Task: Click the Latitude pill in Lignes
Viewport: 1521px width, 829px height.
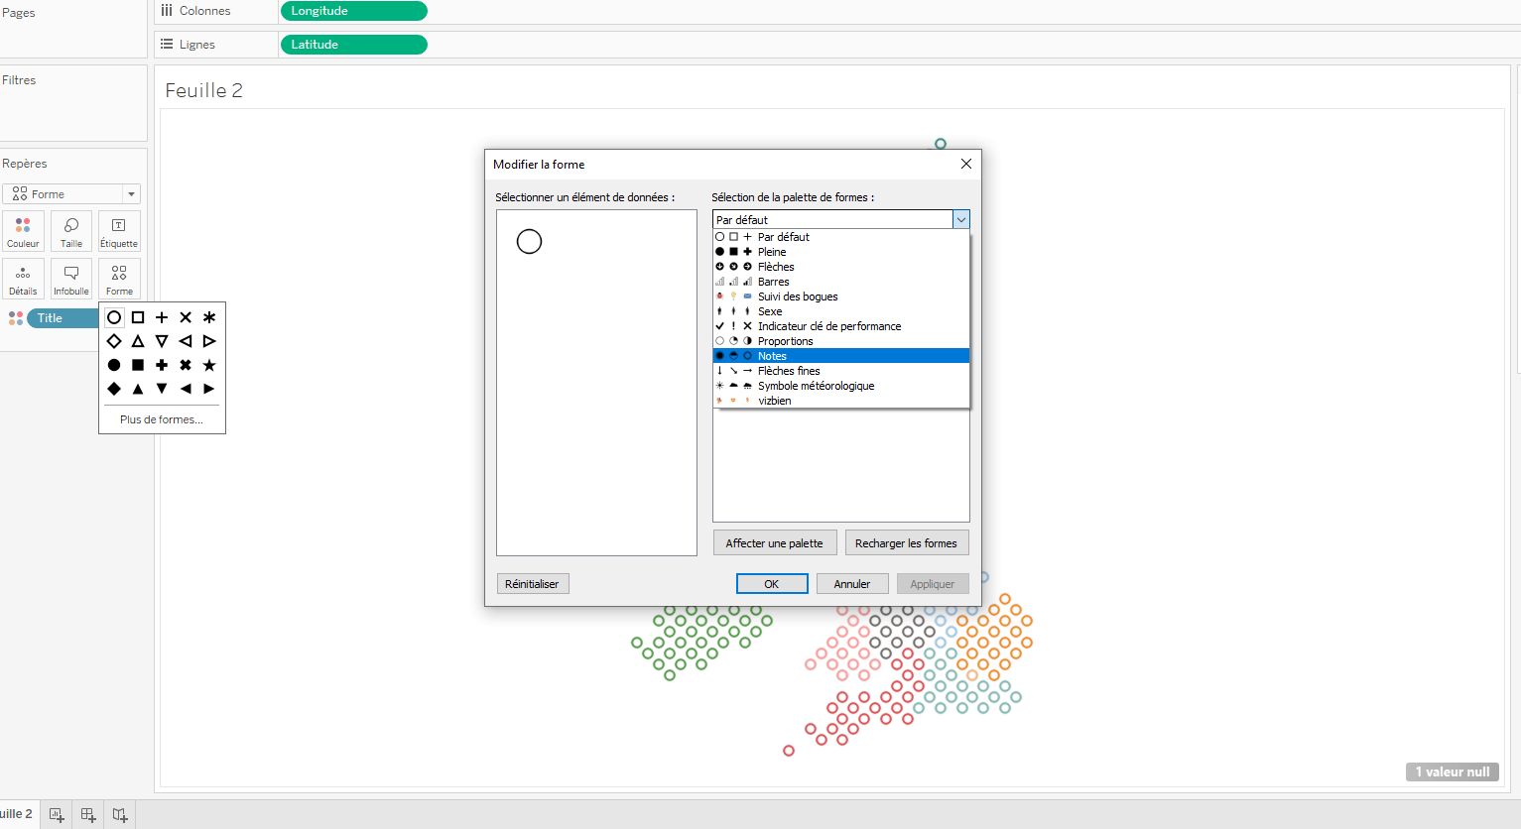Action: click(354, 45)
